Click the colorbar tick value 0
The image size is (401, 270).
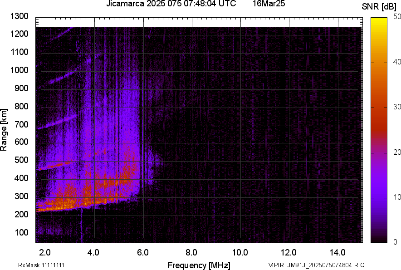[396, 242]
